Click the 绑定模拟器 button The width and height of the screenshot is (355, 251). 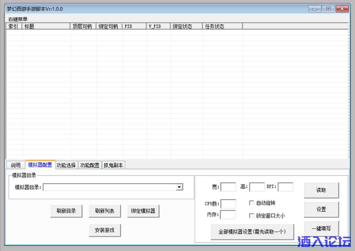[143, 211]
